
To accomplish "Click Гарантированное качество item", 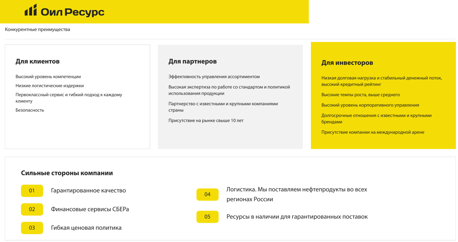I will pos(88,191).
